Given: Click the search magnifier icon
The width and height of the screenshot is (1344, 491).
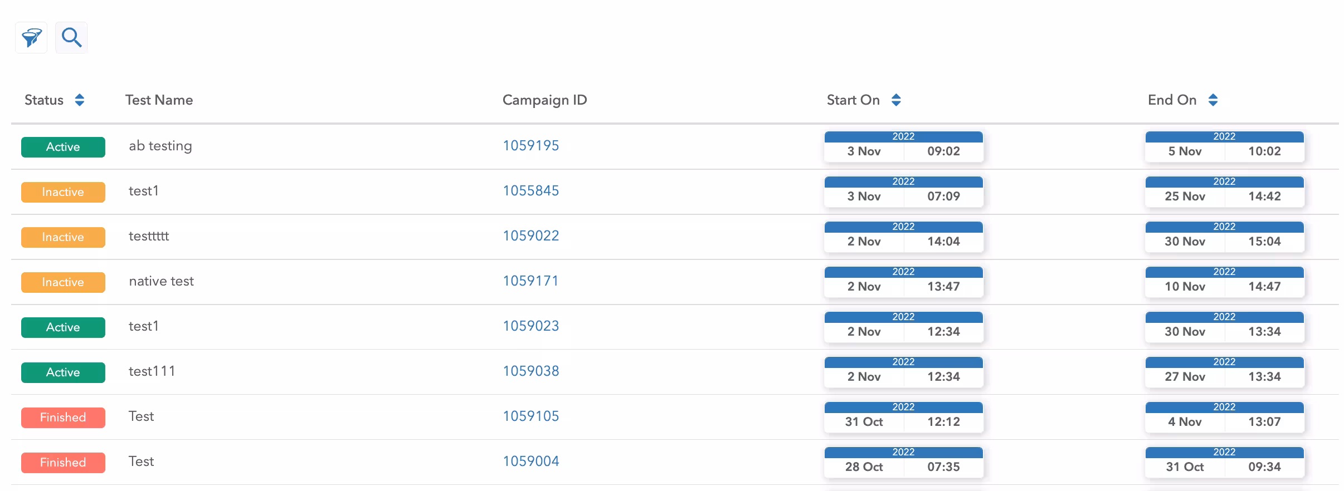Looking at the screenshot, I should [x=71, y=38].
